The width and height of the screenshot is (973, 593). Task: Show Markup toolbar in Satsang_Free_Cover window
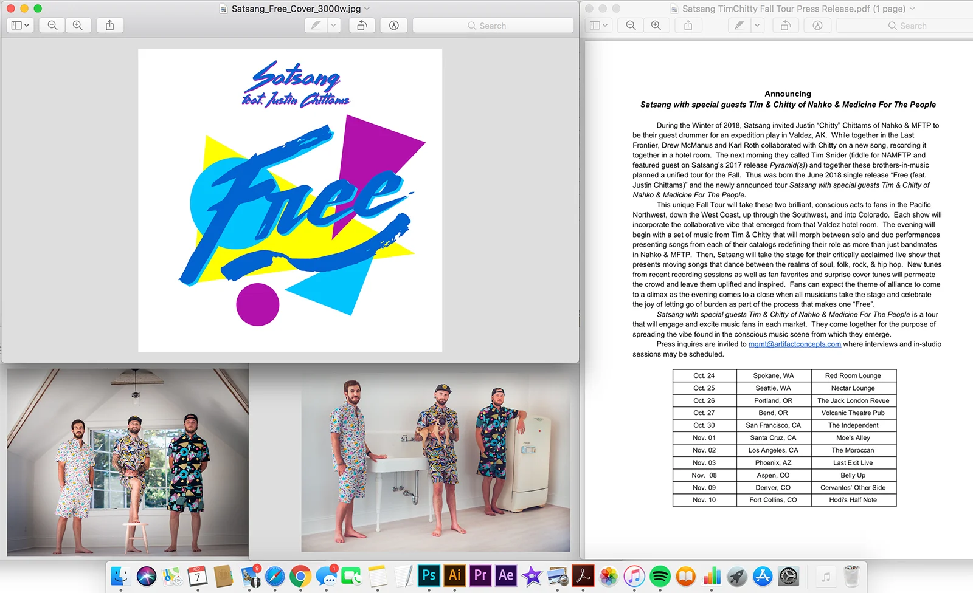point(394,26)
